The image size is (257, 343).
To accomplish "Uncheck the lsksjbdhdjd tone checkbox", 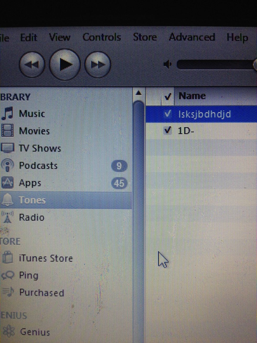I will coord(168,114).
